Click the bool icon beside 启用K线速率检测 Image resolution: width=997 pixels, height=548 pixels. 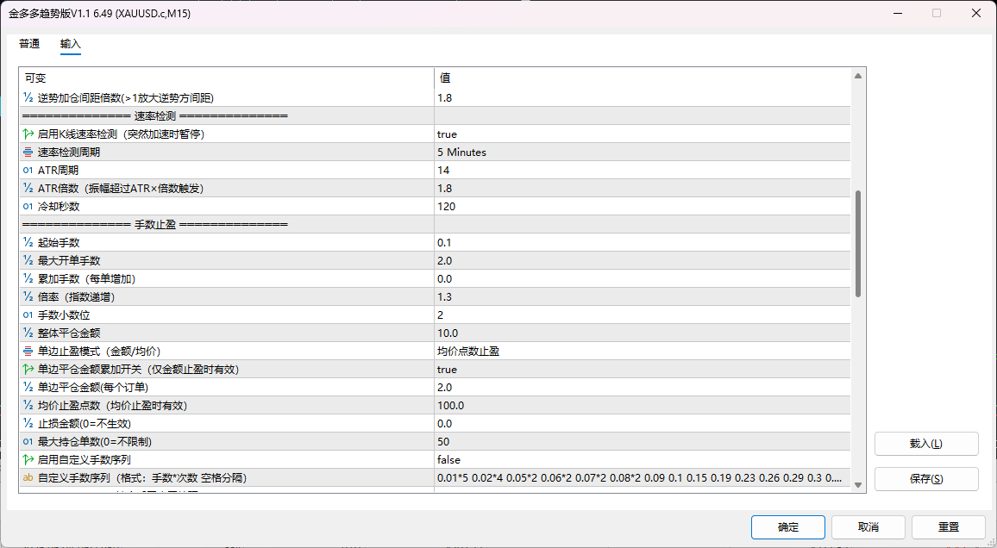(x=28, y=134)
